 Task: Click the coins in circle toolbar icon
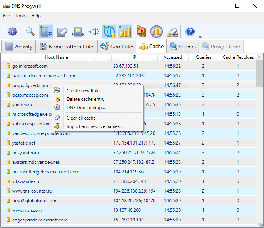click(157, 32)
